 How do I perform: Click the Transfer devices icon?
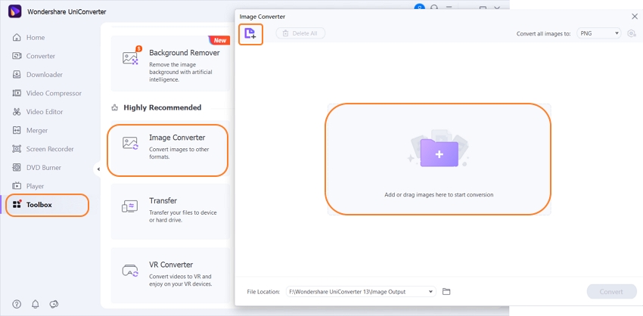(130, 206)
